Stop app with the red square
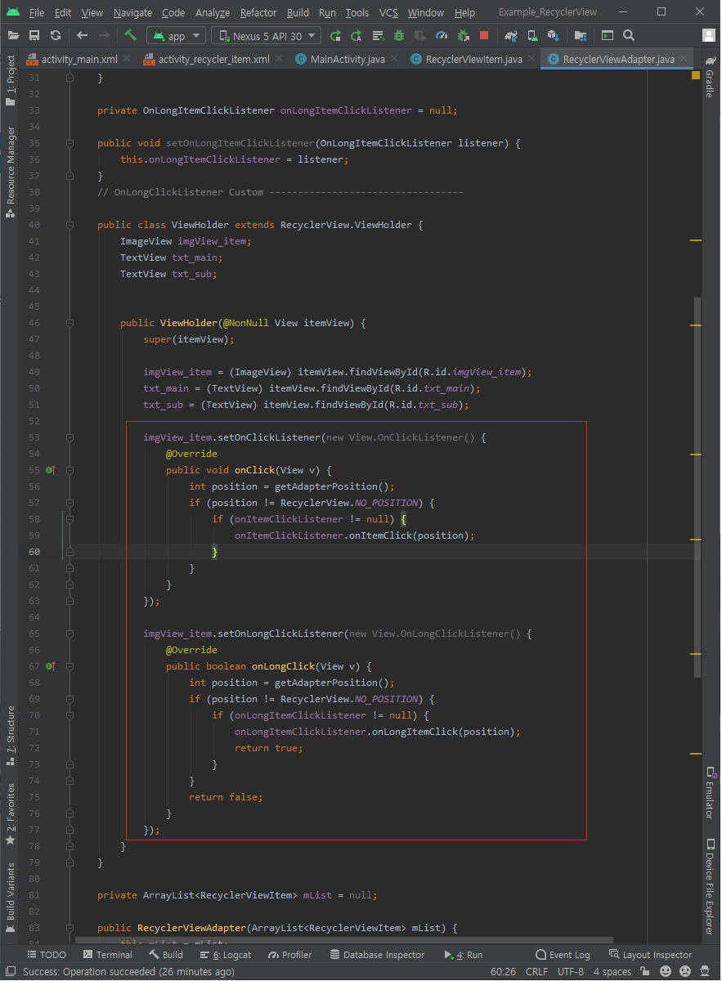The height and width of the screenshot is (981, 722). (x=484, y=35)
